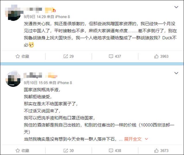This screenshot has height=155, width=184.
Task: Click the 9月10日 15:05 timestamp
Action: click(x=36, y=83)
